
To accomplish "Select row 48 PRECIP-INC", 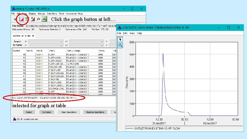I will [64, 79].
